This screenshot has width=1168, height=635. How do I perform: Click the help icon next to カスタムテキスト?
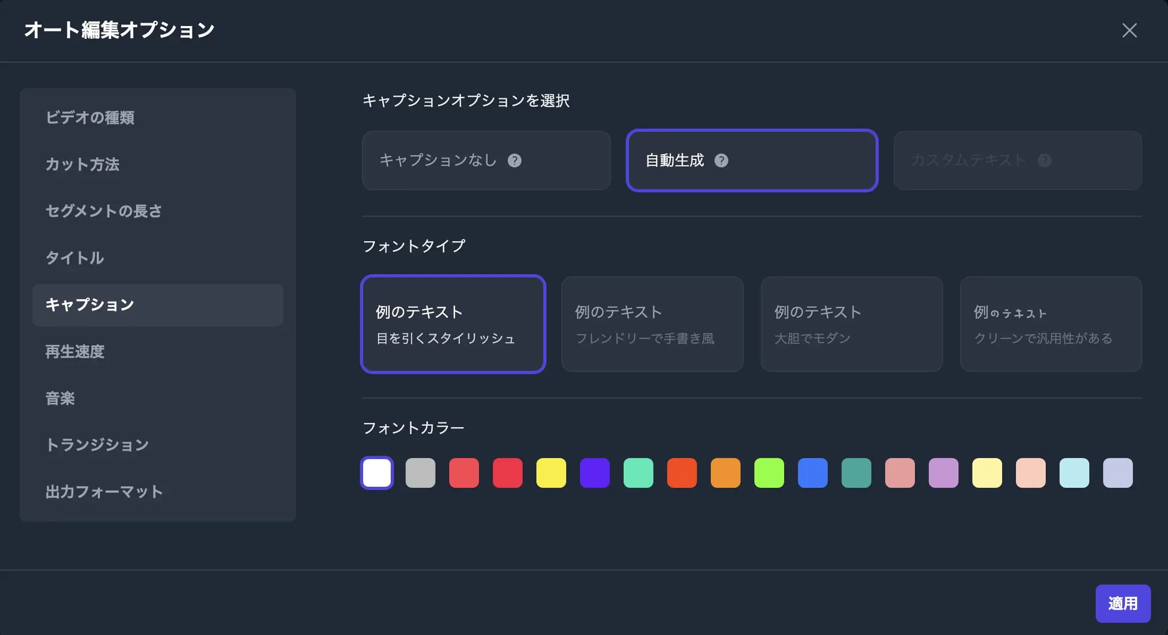click(x=1045, y=160)
